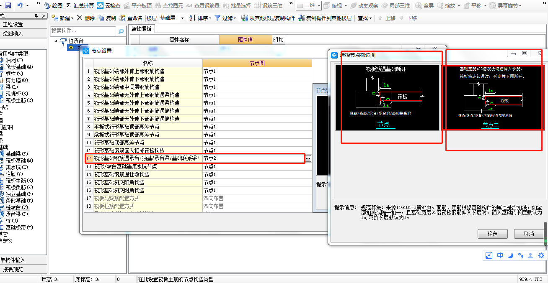
Task: Select 条形基础(T) in the component list
Action: pos(18,201)
